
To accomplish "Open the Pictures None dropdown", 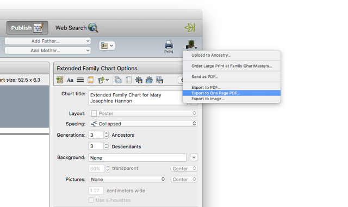I will click(x=128, y=179).
